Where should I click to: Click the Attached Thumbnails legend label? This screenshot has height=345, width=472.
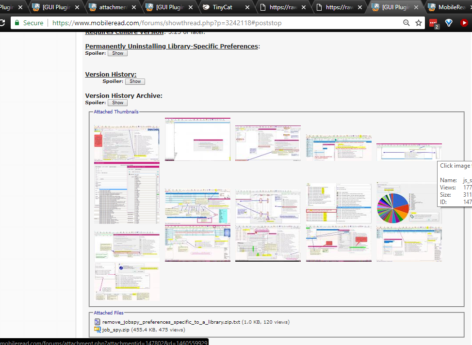click(116, 111)
